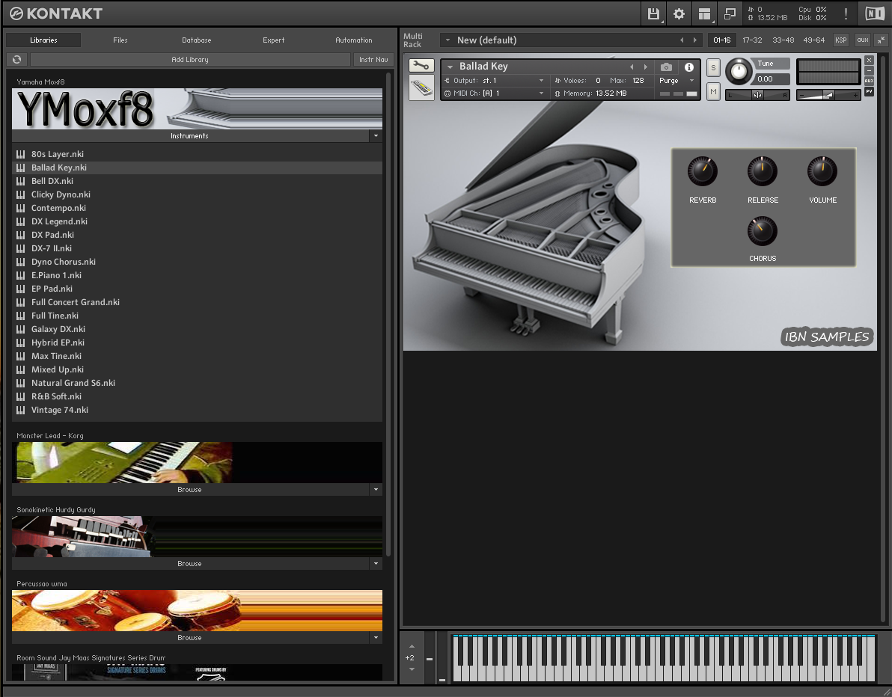Image resolution: width=892 pixels, height=697 pixels.
Task: Select Natural Grand S6.nki
Action: point(197,383)
